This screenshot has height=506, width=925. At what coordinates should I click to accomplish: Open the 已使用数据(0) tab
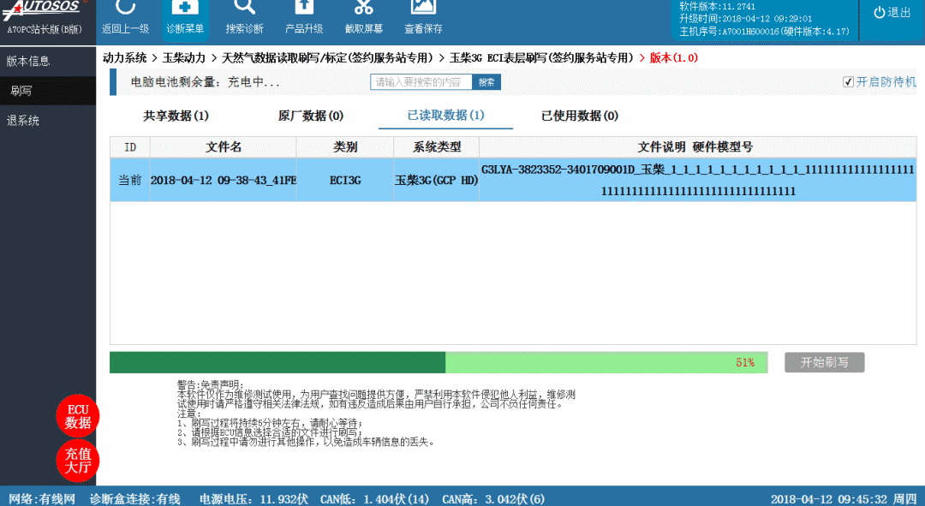(x=580, y=116)
